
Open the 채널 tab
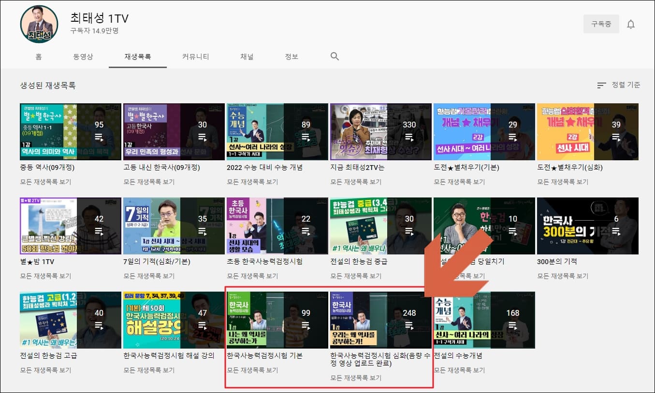tap(247, 56)
